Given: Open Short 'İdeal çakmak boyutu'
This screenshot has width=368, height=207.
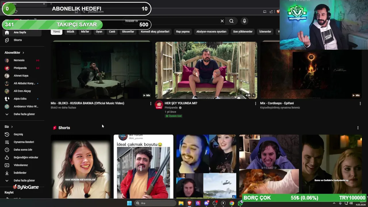Looking at the screenshot, I should pyautogui.click(x=143, y=166).
